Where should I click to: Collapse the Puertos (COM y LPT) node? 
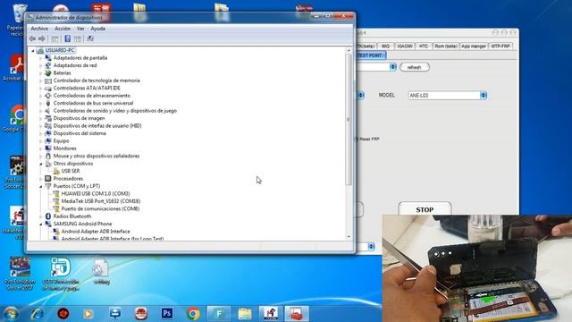[x=41, y=187]
